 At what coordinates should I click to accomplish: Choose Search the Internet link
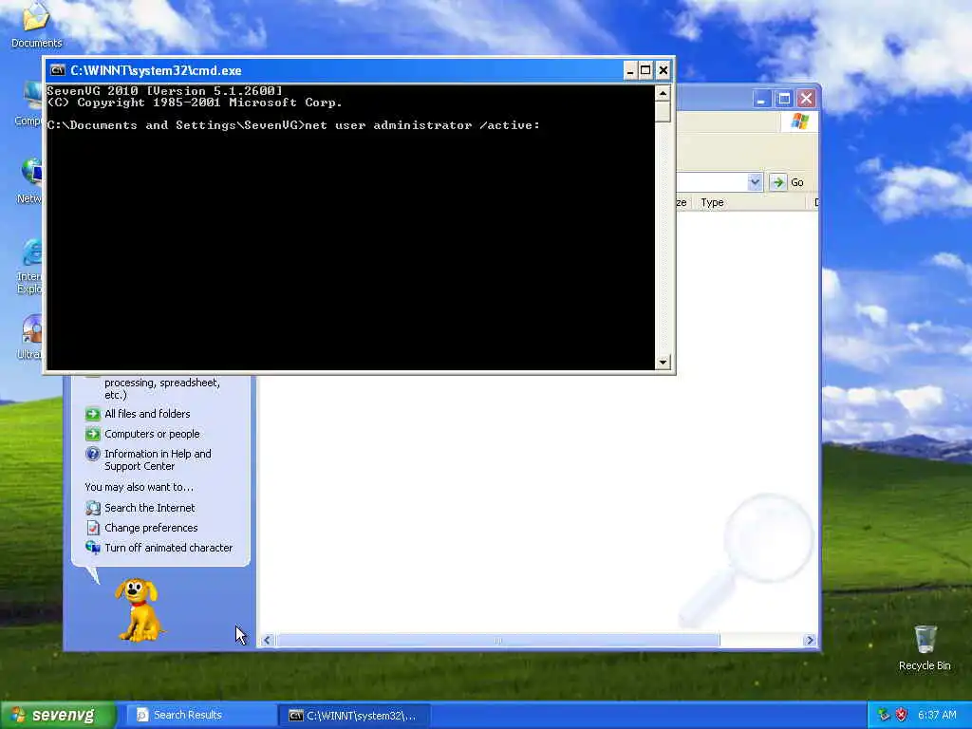[149, 509]
